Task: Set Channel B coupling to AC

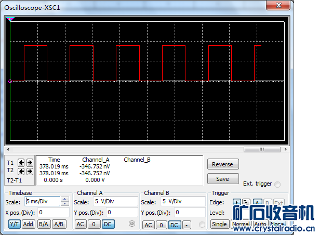Action: click(148, 225)
